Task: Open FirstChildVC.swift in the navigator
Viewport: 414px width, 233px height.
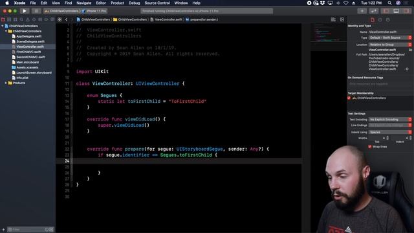Action: tap(28, 52)
